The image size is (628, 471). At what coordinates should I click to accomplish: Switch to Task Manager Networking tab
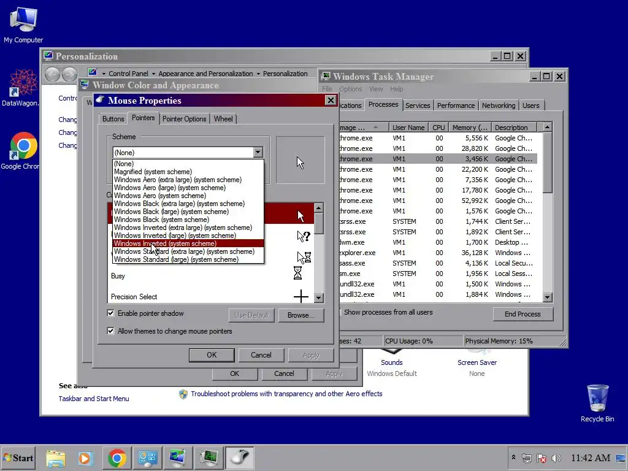(499, 105)
